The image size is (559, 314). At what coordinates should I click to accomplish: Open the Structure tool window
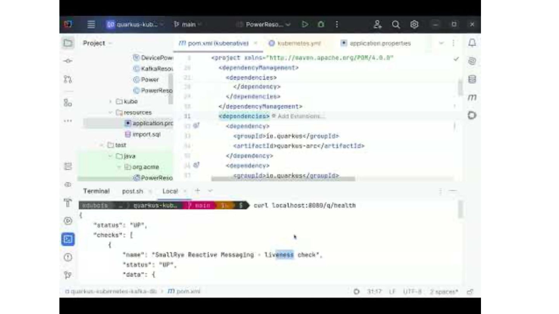click(68, 103)
